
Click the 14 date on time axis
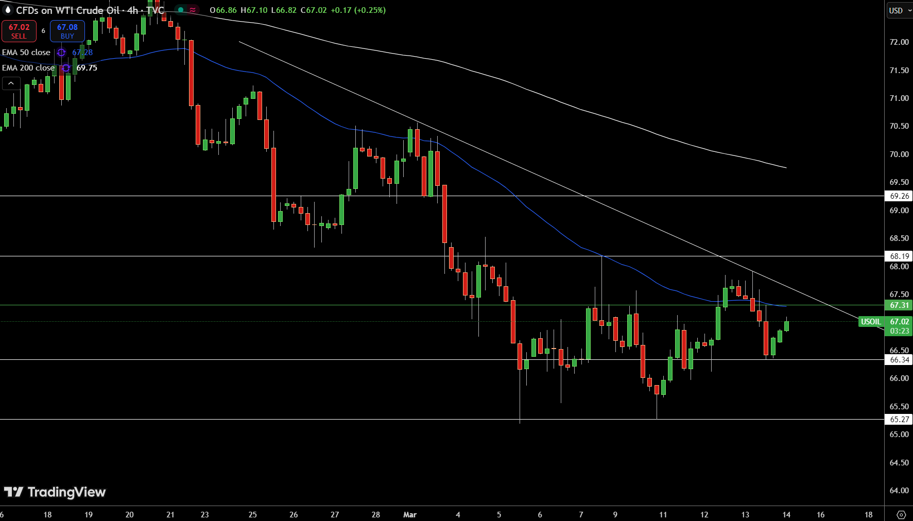point(786,515)
